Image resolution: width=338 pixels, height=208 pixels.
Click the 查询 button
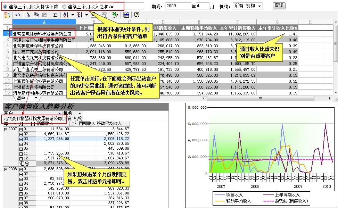(x=279, y=6)
